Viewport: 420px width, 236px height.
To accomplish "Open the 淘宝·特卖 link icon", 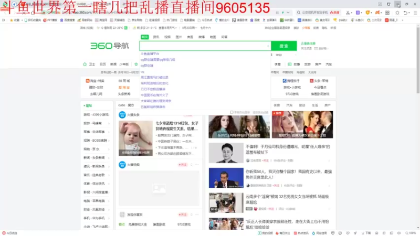I will (x=88, y=81).
